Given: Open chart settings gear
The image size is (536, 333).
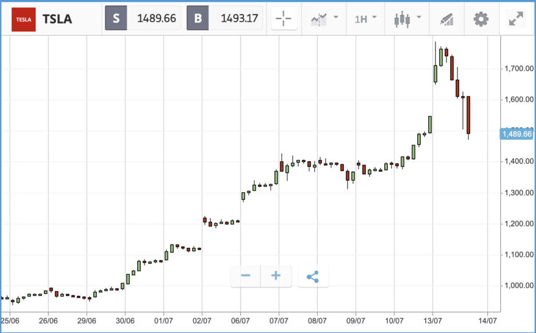Looking at the screenshot, I should (481, 19).
